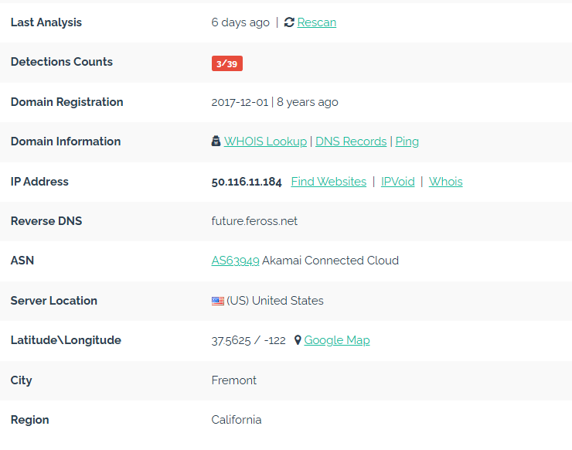The width and height of the screenshot is (572, 450).
Task: Click the Rescan refresh icon
Action: 289,22
